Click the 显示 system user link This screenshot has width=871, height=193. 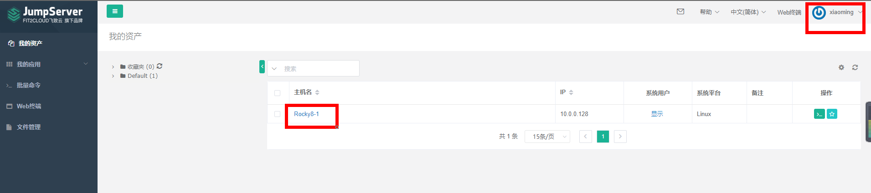click(657, 114)
